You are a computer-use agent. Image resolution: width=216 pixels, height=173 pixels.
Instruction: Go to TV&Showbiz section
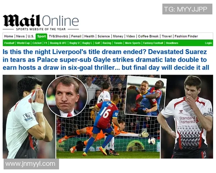coord(59,36)
